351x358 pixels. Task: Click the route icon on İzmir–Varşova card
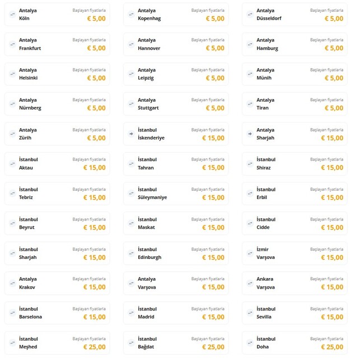tap(250, 253)
